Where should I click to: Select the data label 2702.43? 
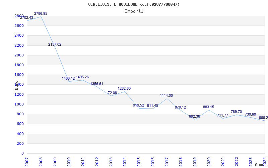27,17
